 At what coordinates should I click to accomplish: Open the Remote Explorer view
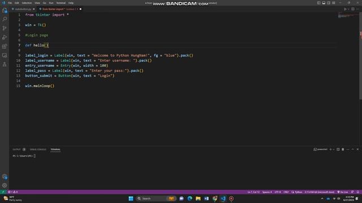[5, 55]
